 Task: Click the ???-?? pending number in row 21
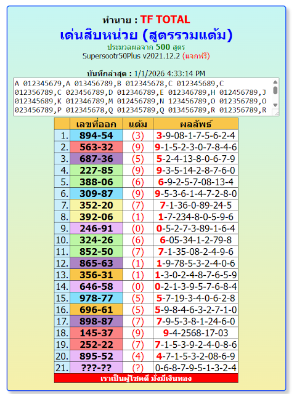96,368
